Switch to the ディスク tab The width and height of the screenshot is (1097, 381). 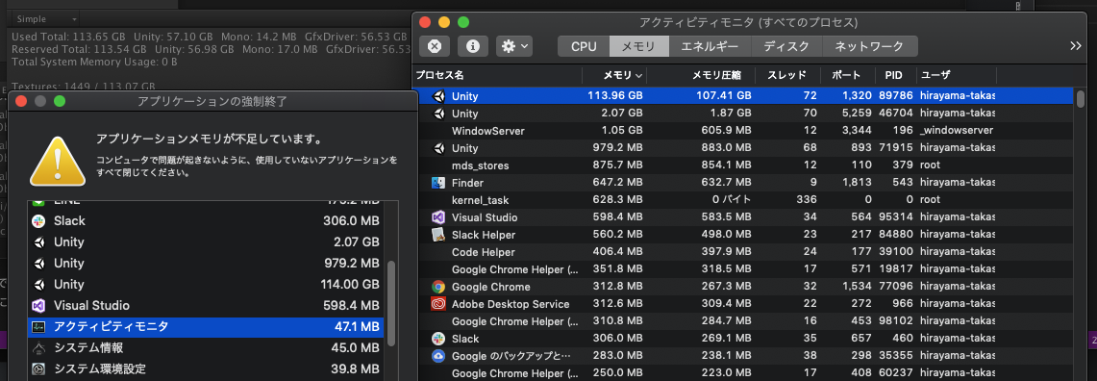[786, 46]
